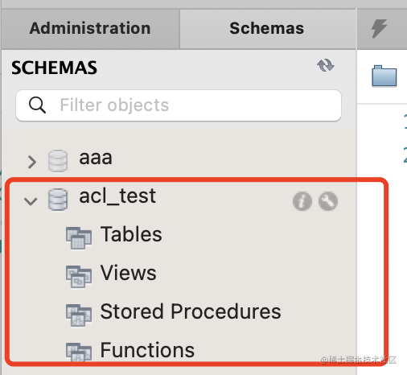This screenshot has height=375, width=407.
Task: Select the Tables node under acl_test
Action: [131, 234]
